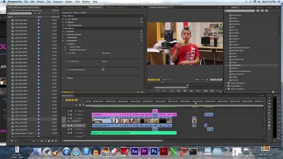Select the Hand tool

coord(269,125)
